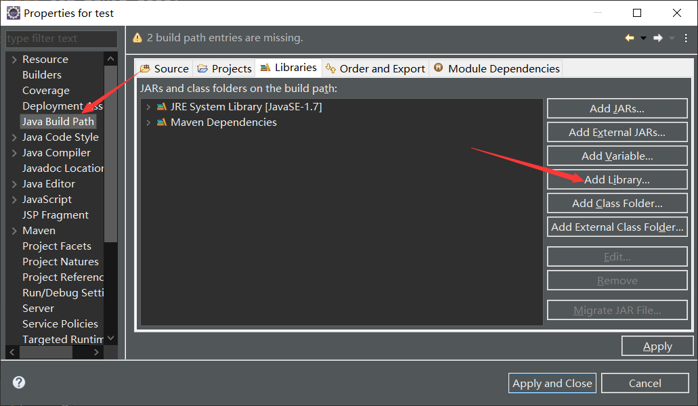Select Javadoc Location tree item
Image resolution: width=698 pixels, height=406 pixels.
coord(62,168)
